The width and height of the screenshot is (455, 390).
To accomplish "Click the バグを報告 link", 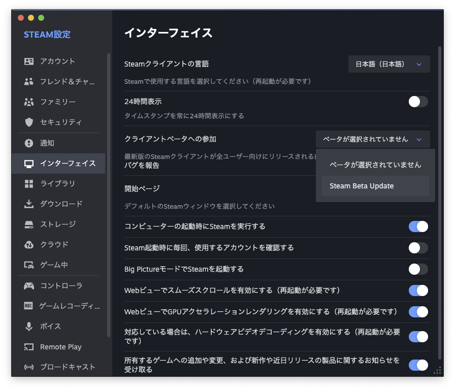I will [142, 166].
